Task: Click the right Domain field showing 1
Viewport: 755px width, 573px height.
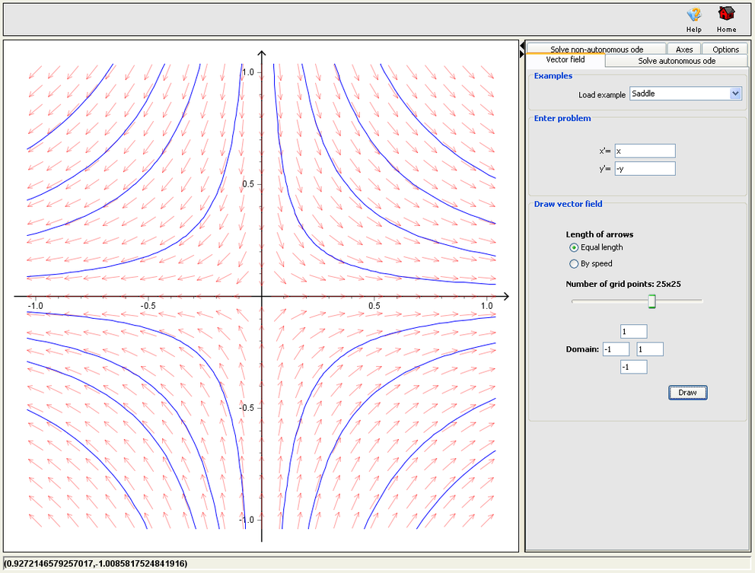Action: tap(650, 349)
